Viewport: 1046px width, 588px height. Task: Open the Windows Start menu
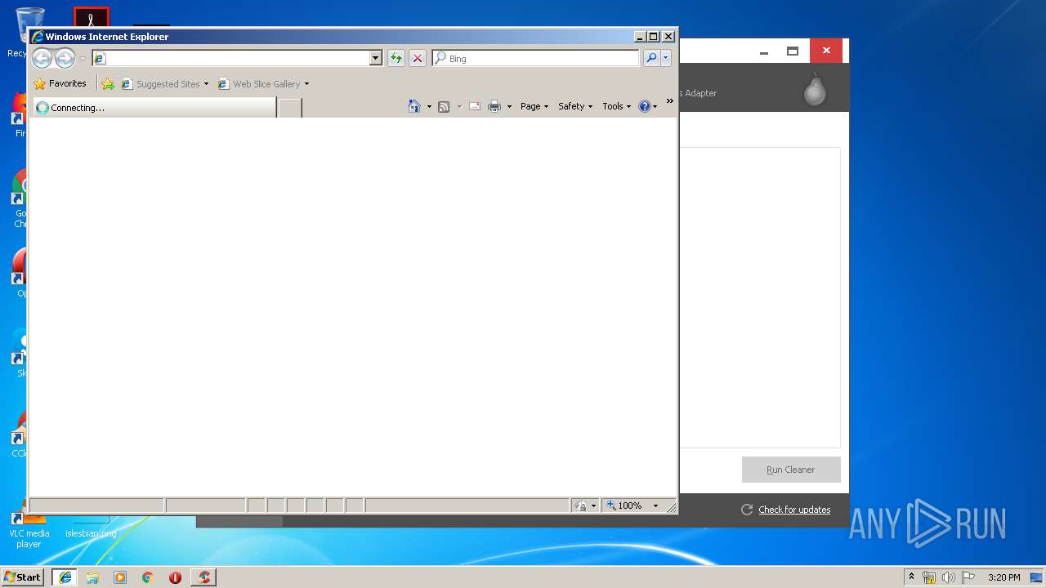tap(23, 577)
